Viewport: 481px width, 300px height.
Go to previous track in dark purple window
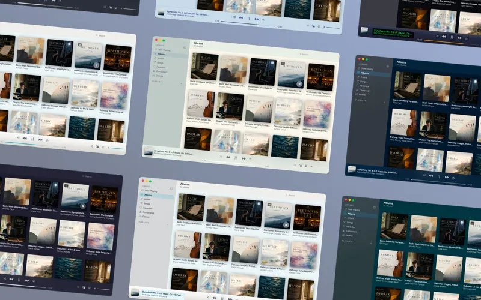pos(11,279)
